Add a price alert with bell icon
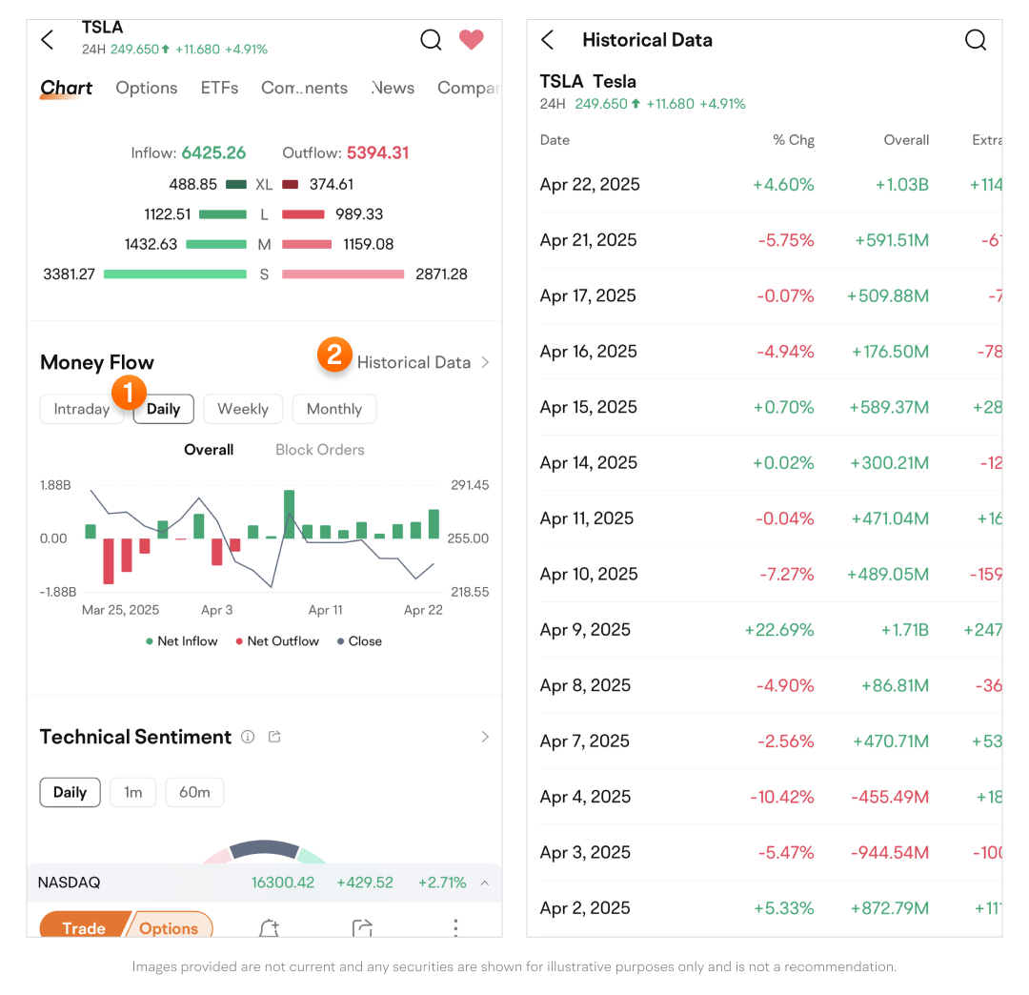Viewport: 1029px width, 995px height. pyautogui.click(x=269, y=928)
